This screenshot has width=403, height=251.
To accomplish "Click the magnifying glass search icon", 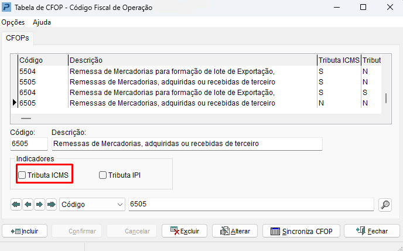I will [x=385, y=205].
